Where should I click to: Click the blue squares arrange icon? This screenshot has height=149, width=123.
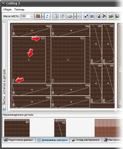tap(86, 16)
